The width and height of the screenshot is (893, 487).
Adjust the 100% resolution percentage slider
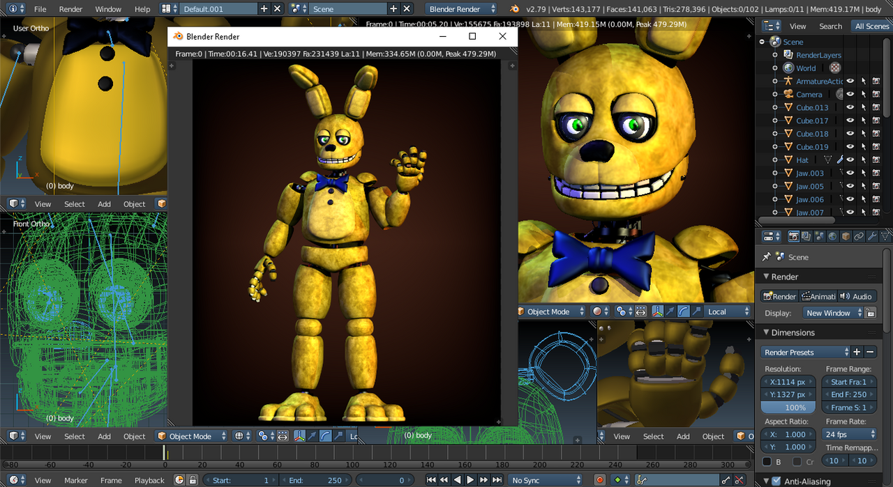[788, 408]
